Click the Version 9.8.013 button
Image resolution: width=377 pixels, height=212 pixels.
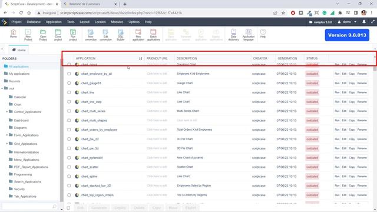click(x=347, y=35)
